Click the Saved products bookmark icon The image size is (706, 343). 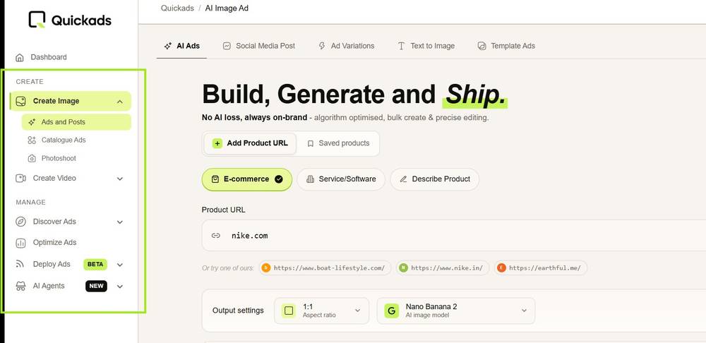(310, 143)
